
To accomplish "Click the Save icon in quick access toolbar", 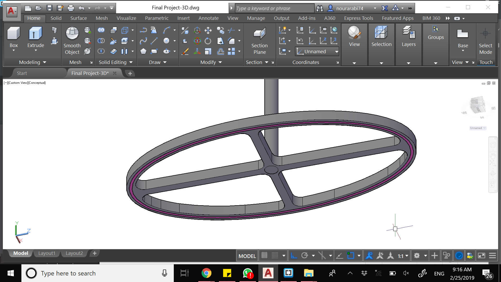I will click(x=49, y=8).
